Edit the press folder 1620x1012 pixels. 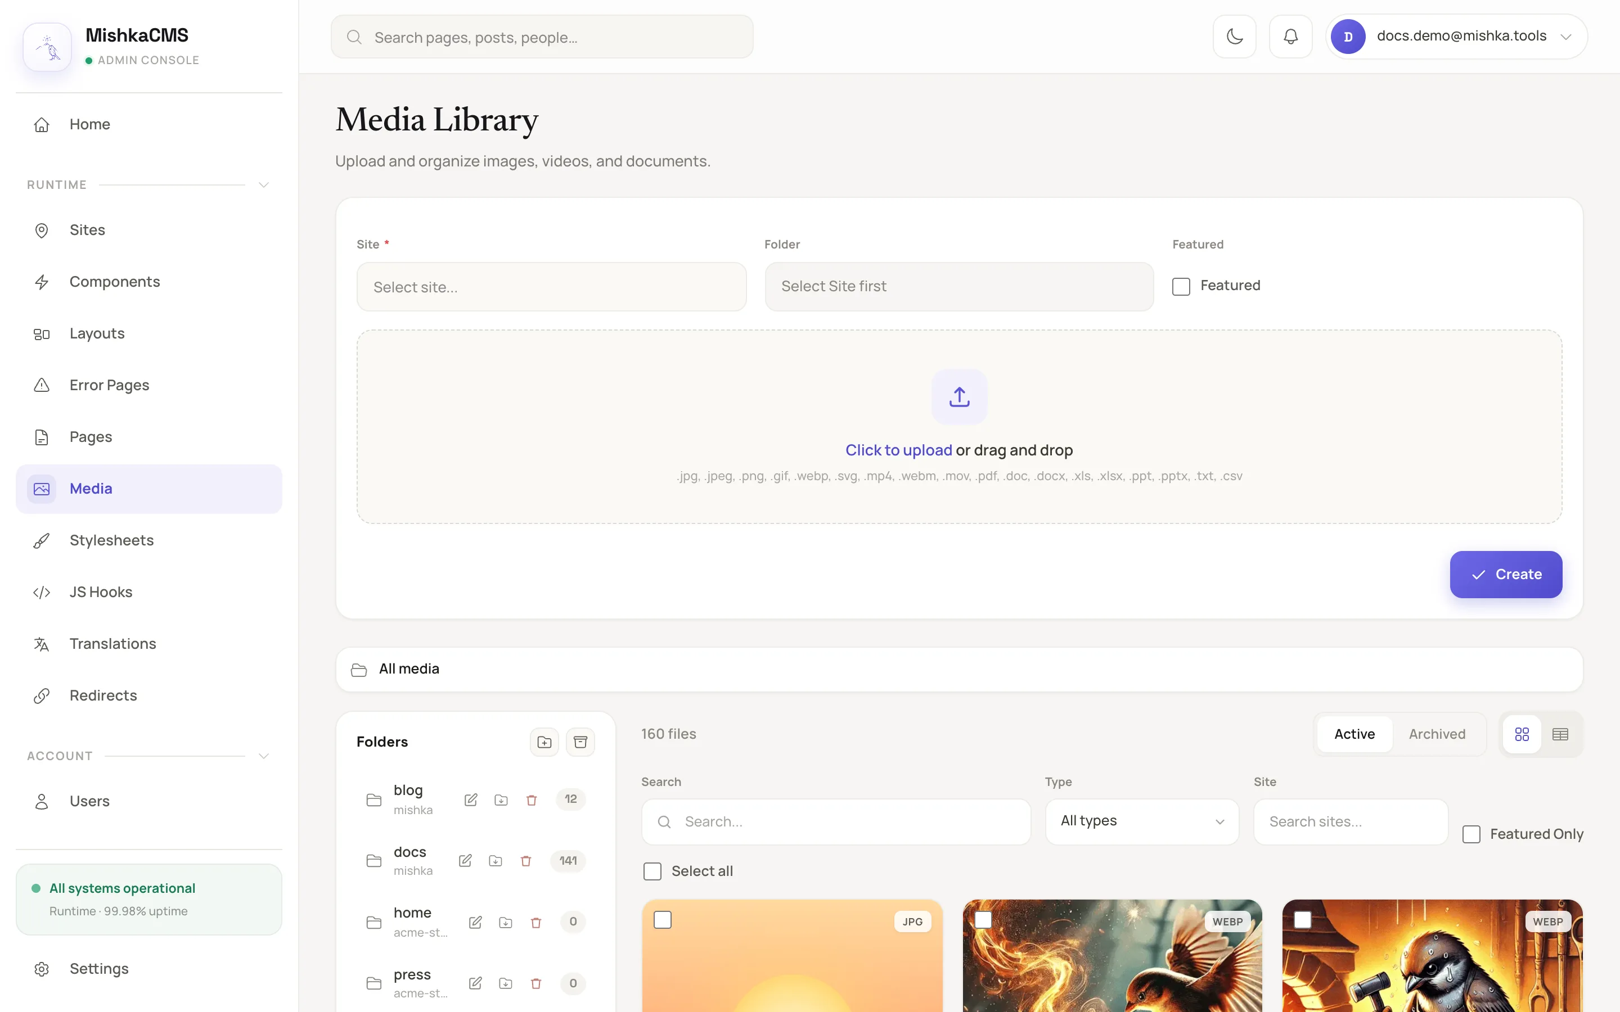[475, 983]
